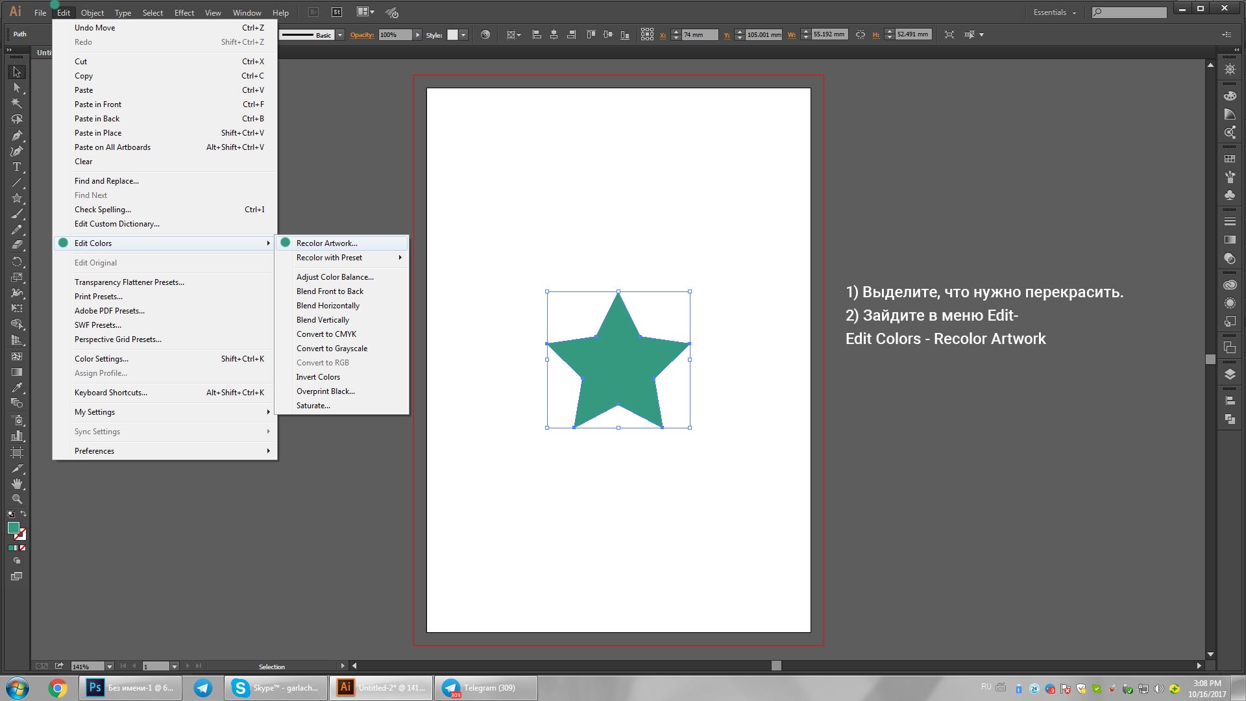Select the Type tool
This screenshot has height=701, width=1246.
click(x=17, y=167)
